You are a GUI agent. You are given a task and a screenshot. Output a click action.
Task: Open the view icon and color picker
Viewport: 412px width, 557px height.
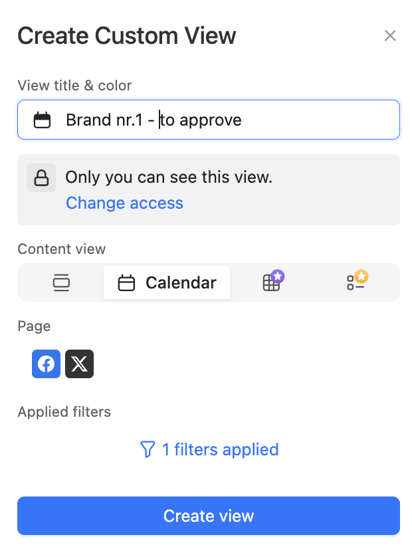click(x=43, y=120)
